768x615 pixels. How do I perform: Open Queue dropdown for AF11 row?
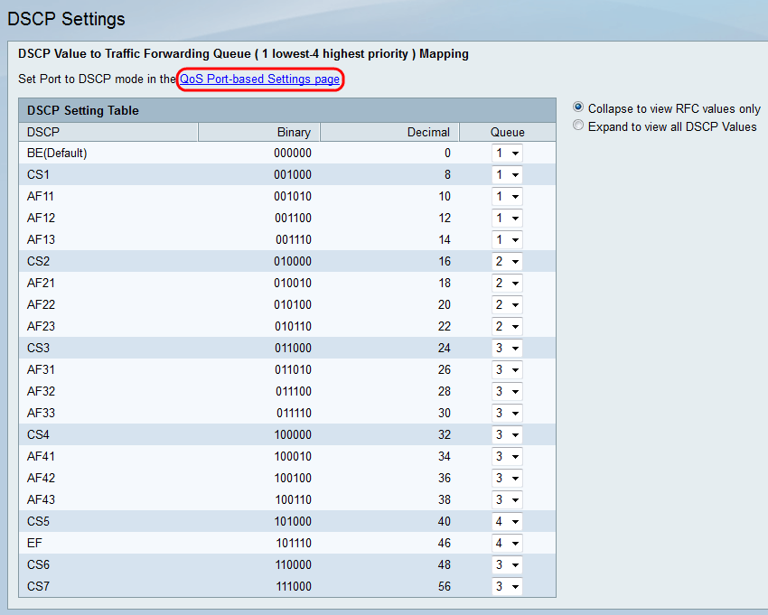tap(507, 196)
